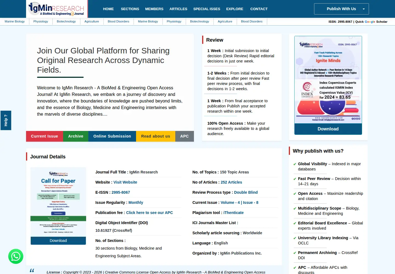Click the 150 Topic Areas text
Screen dimensions: 395x274
[x=234, y=172]
